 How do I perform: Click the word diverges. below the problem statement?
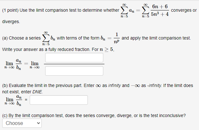click(11, 22)
